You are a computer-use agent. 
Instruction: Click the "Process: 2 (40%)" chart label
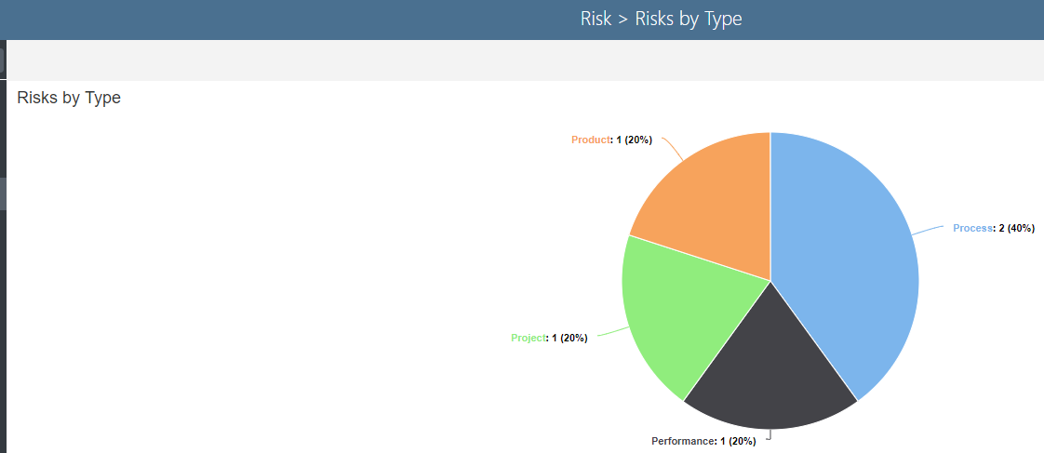[993, 228]
